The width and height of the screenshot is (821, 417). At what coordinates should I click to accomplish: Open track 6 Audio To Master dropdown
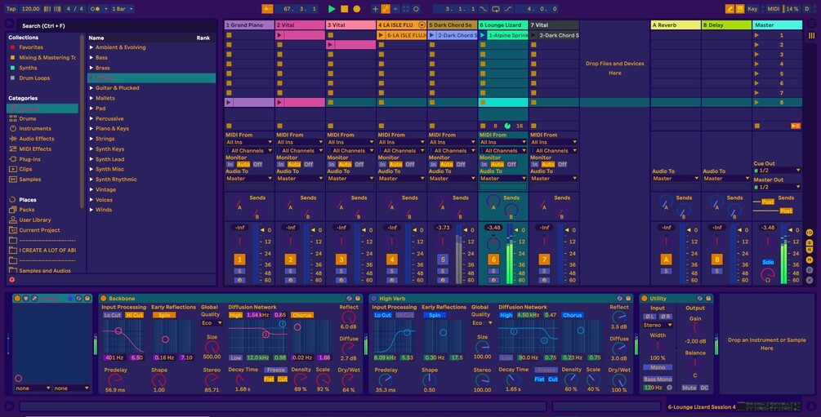coord(502,179)
